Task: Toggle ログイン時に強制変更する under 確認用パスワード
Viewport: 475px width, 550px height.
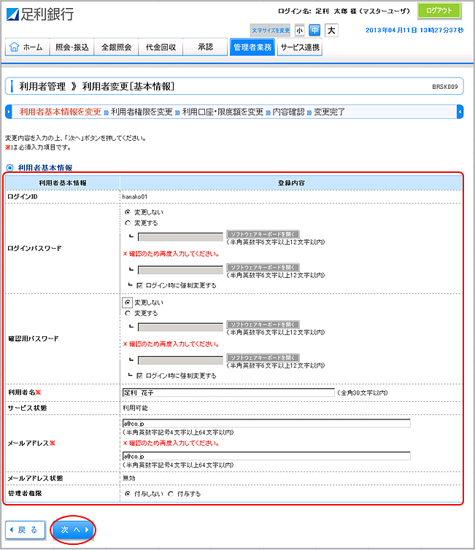Action: 139,376
